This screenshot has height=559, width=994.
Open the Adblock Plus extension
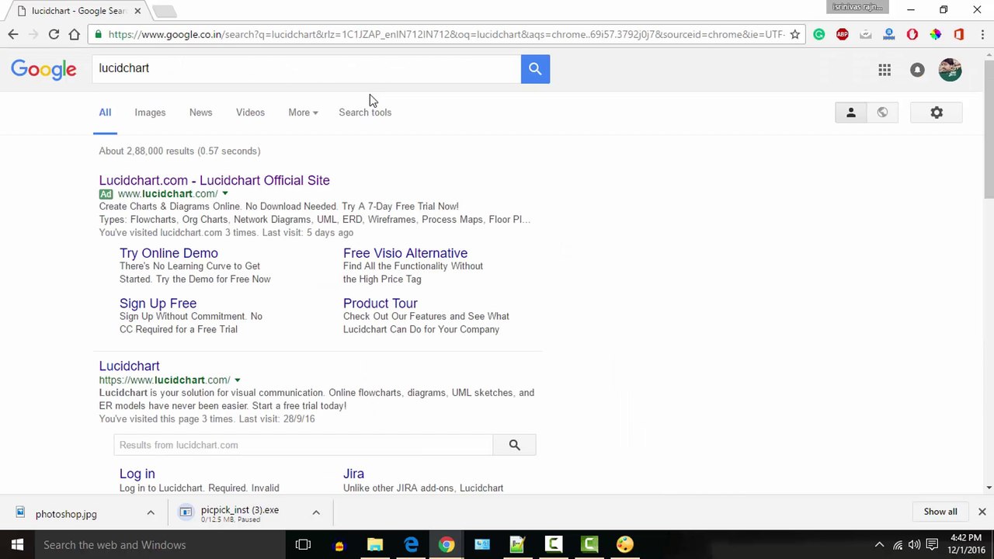(x=843, y=34)
